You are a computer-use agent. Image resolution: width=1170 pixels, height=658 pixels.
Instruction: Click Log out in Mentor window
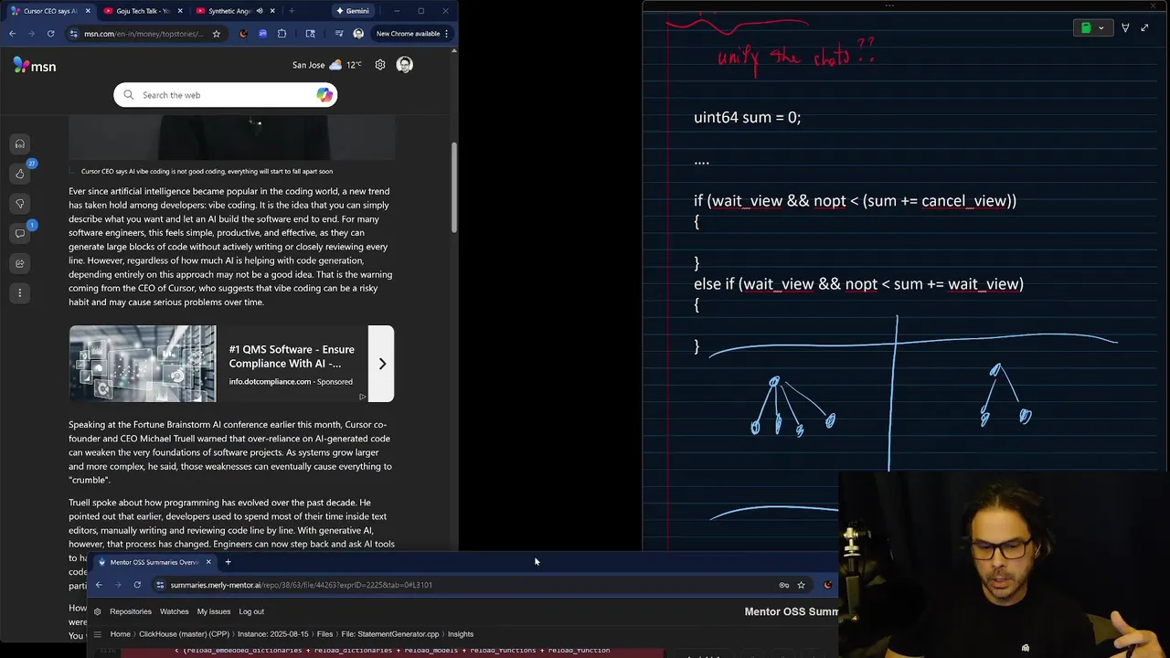pos(251,611)
